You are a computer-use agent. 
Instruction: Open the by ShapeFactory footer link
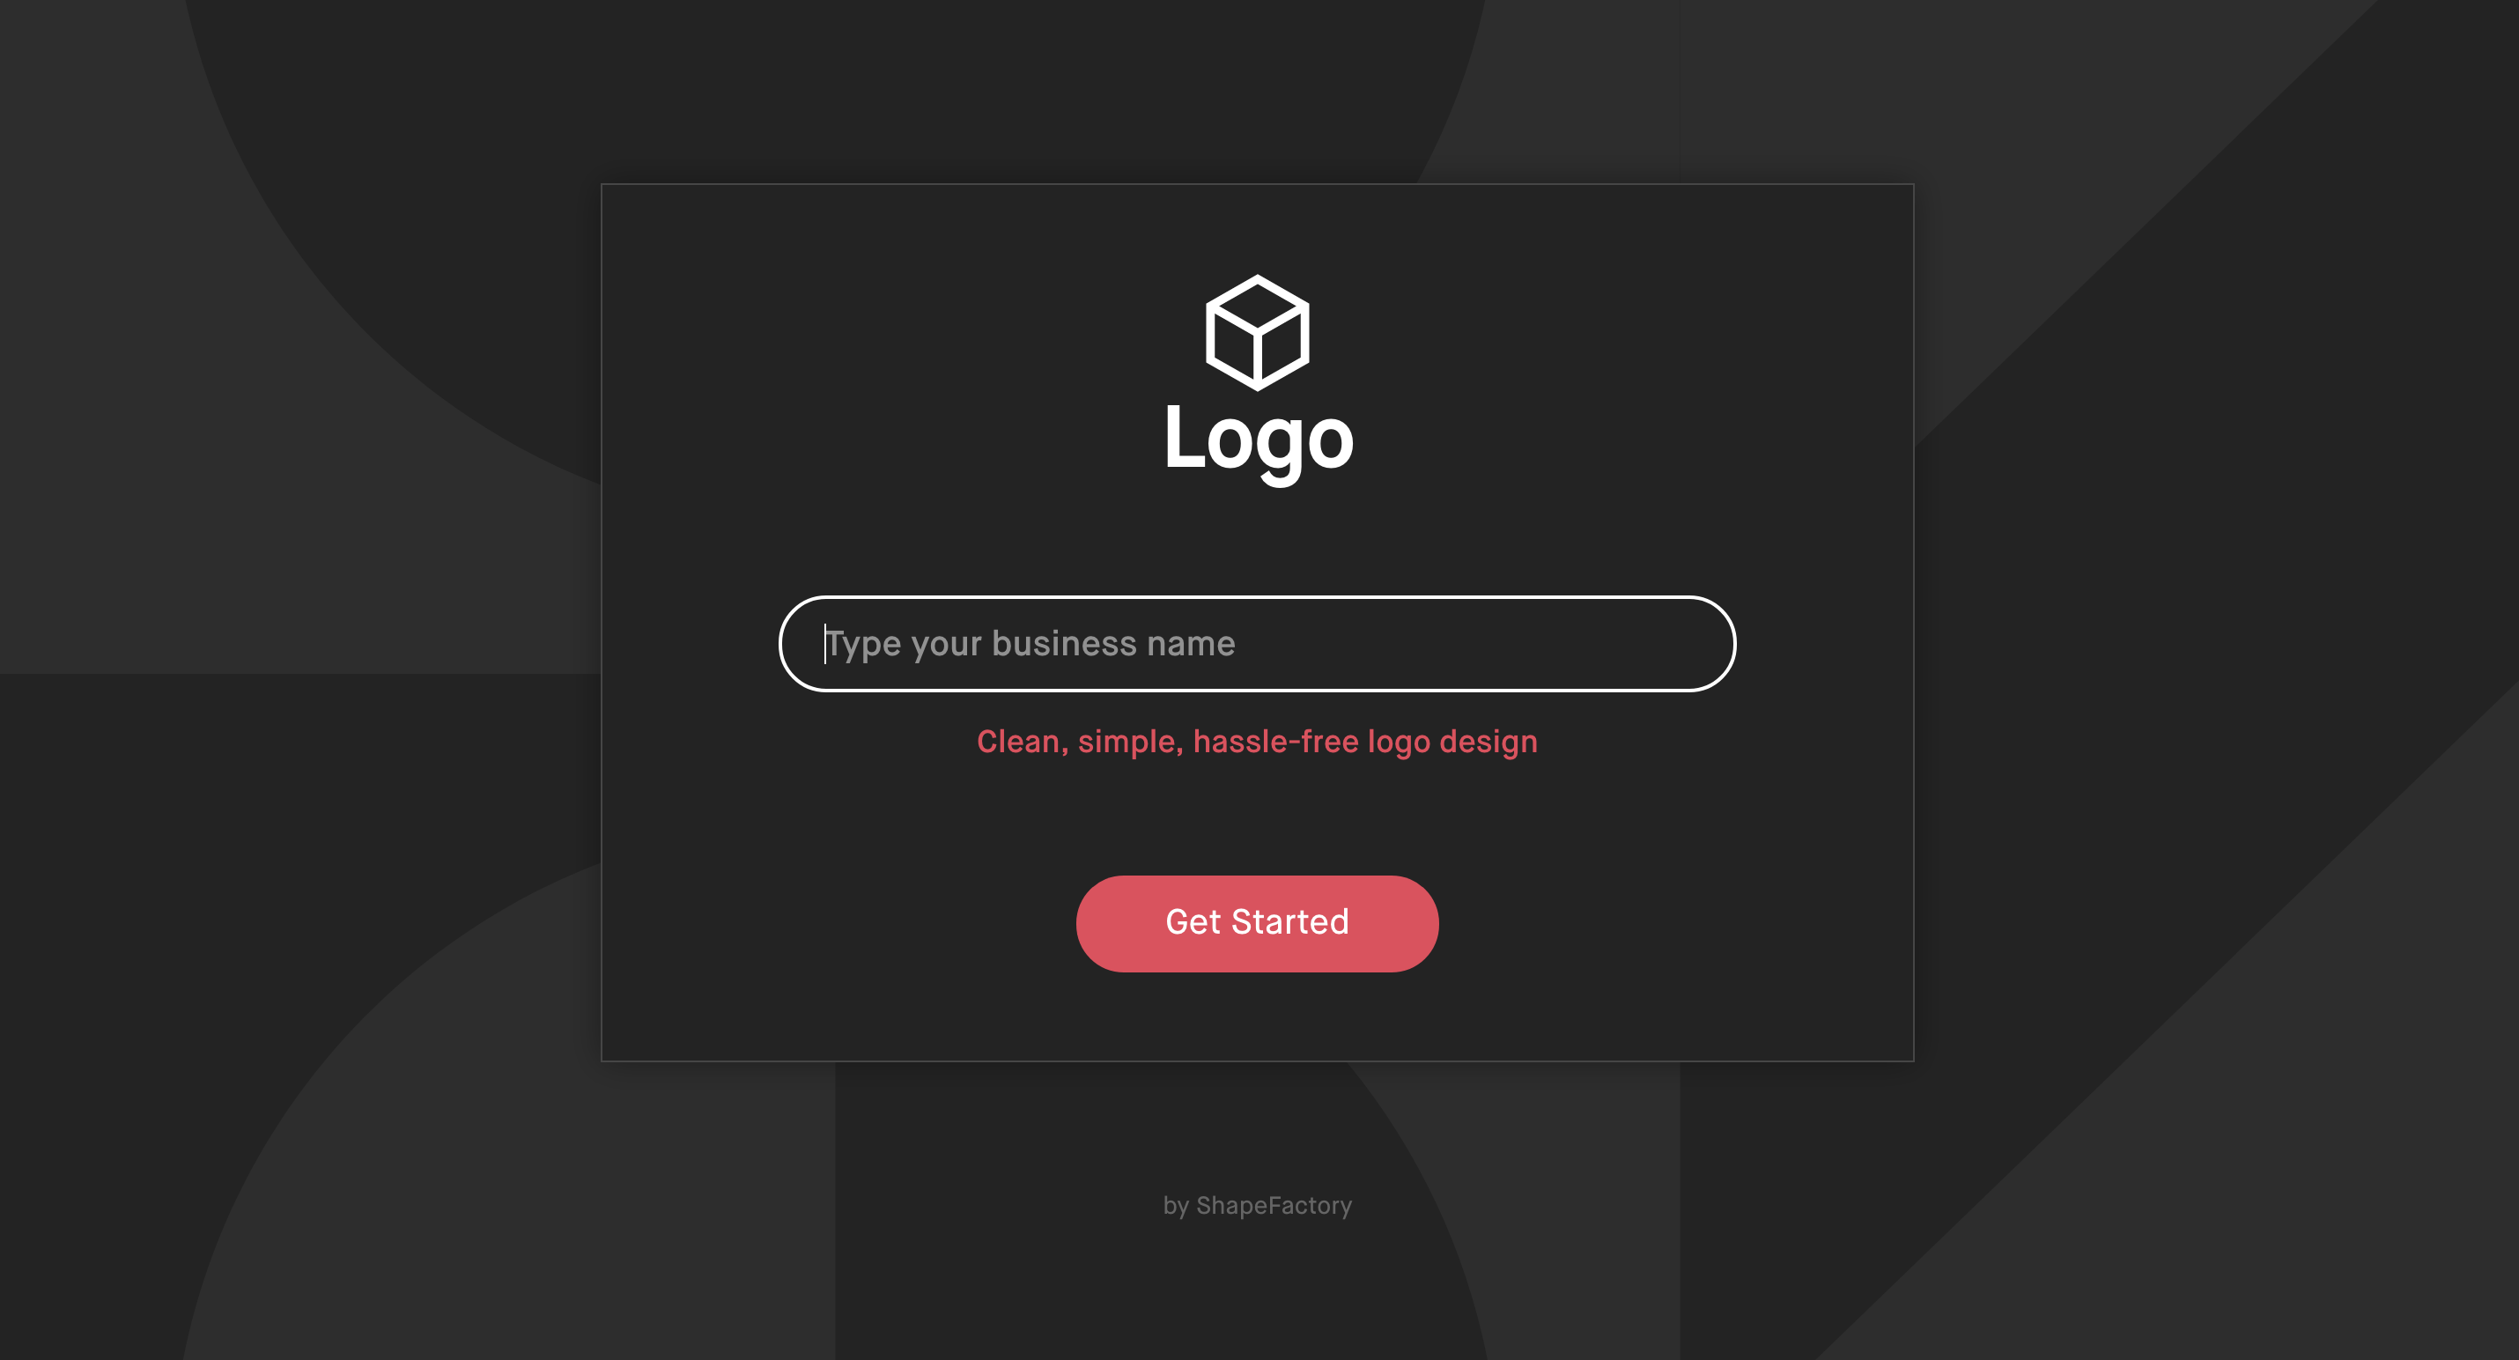point(1258,1206)
